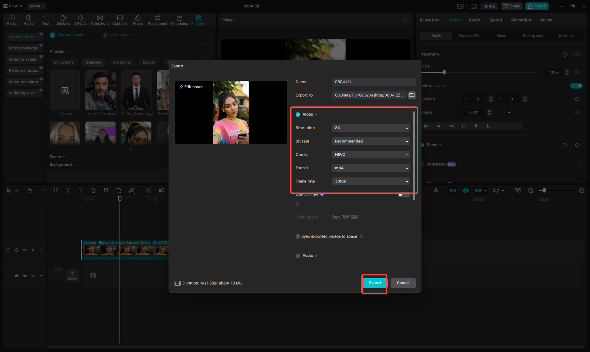Select the Stickers tool
This screenshot has height=352, width=590.
pos(63,19)
